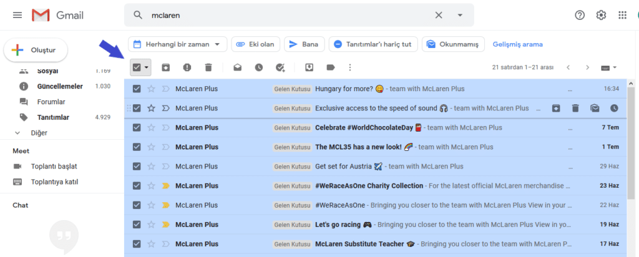Snooze the Exclusive access email row

pos(614,109)
